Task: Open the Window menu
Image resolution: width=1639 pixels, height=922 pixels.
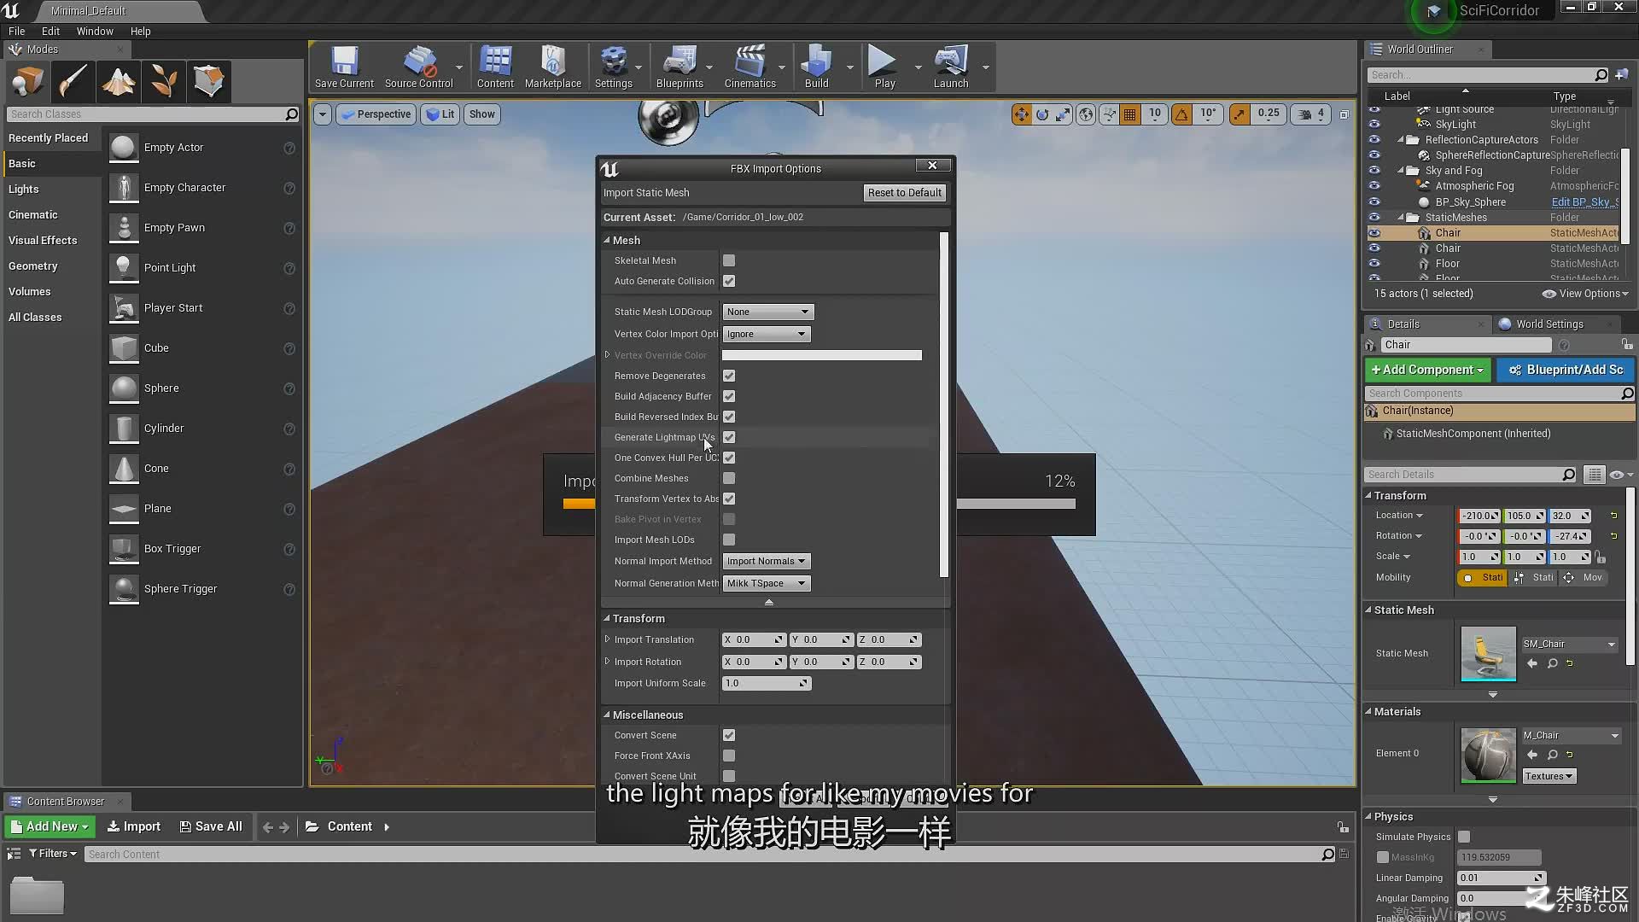Action: [95, 31]
